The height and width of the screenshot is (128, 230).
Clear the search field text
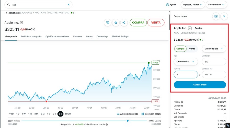pyautogui.click(x=68, y=5)
